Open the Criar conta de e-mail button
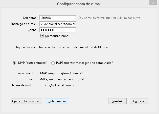 coord(26,101)
